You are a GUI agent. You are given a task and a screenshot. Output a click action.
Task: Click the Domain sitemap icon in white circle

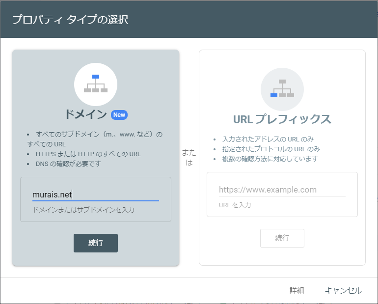pos(95,84)
